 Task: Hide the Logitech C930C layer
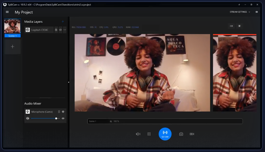point(60,30)
